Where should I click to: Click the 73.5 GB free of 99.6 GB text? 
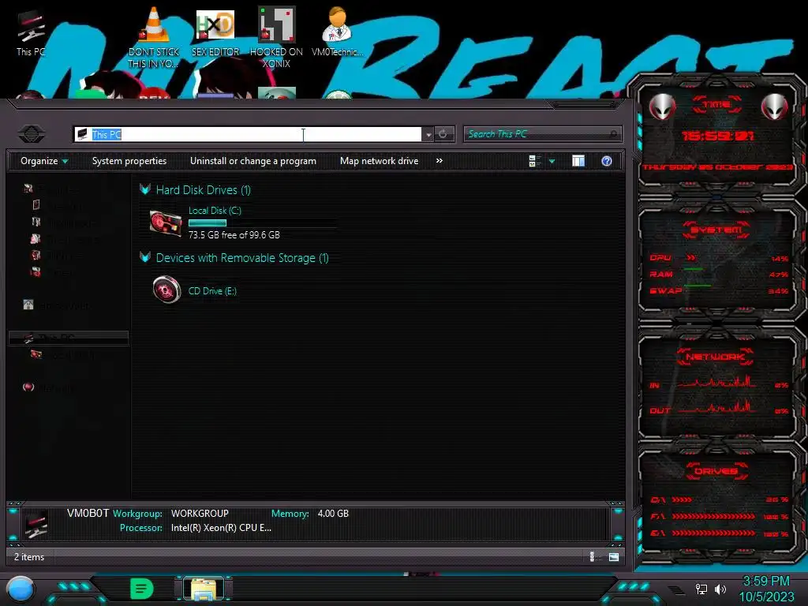tap(234, 235)
